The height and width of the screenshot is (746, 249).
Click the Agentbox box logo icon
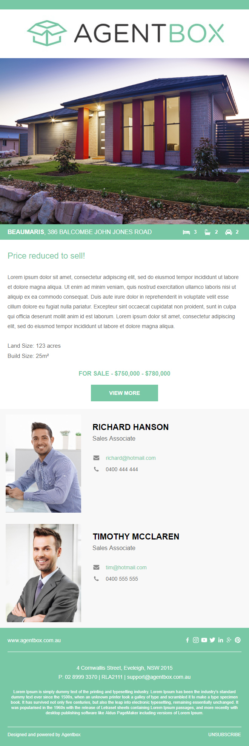point(47,33)
